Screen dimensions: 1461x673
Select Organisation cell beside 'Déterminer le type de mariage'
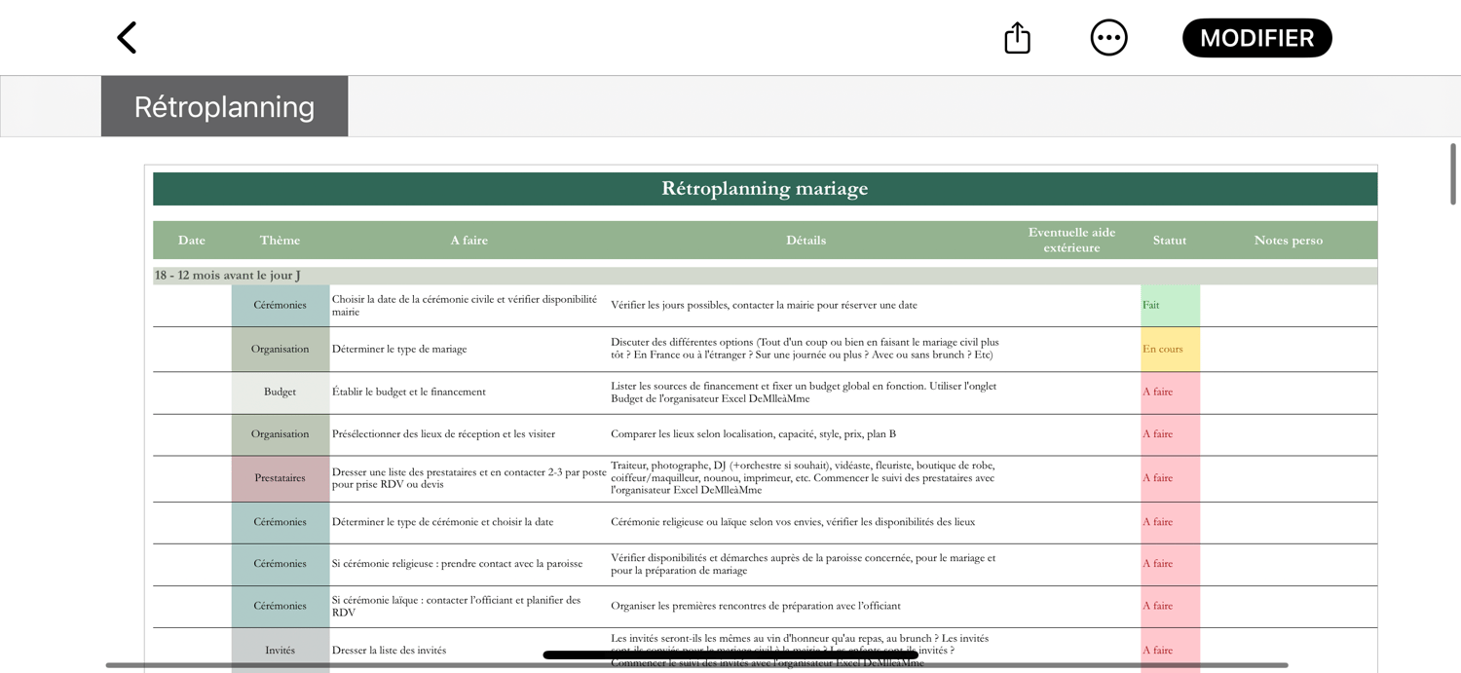pos(280,349)
